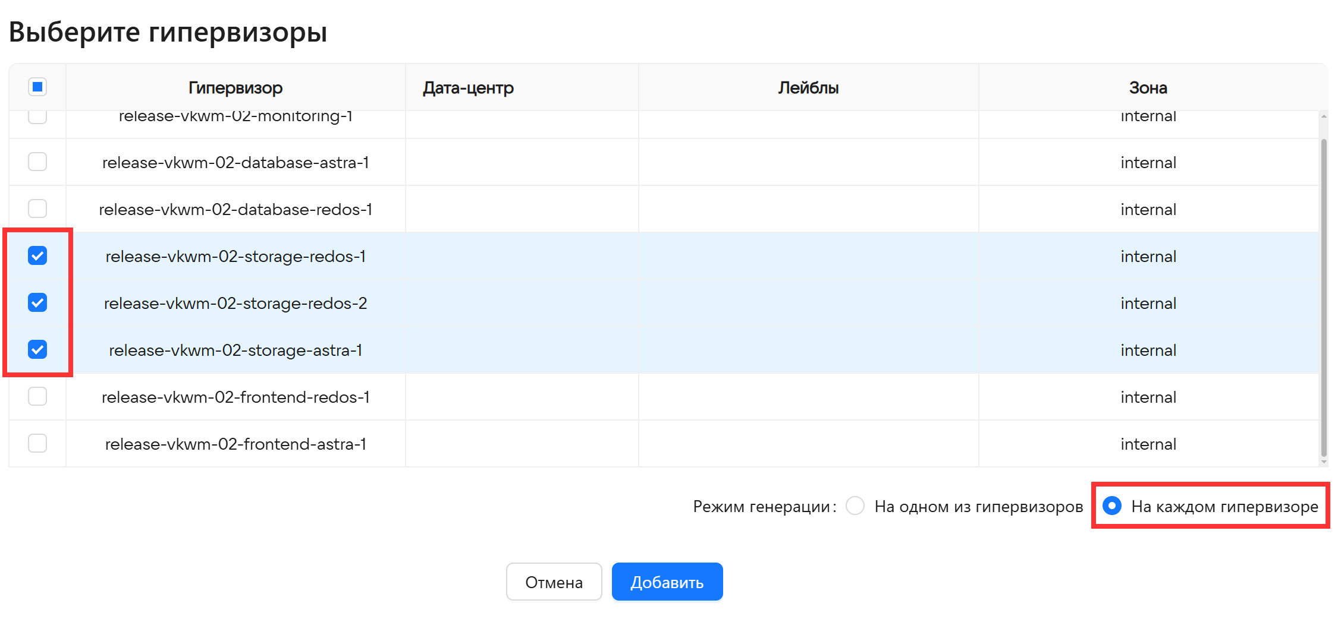The height and width of the screenshot is (619, 1341).
Task: Click 'internal' zone in frontend-redos-1 row
Action: click(x=1148, y=397)
